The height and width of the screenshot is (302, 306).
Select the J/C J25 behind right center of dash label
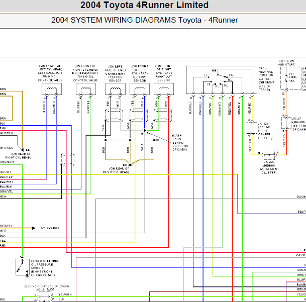265,131
